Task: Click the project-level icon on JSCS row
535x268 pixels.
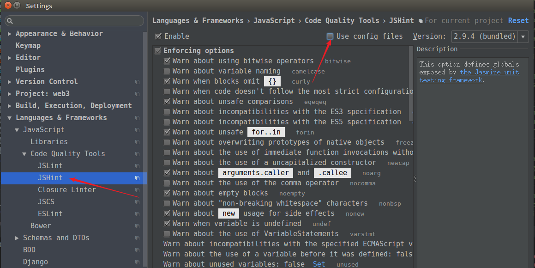Action: (x=137, y=202)
